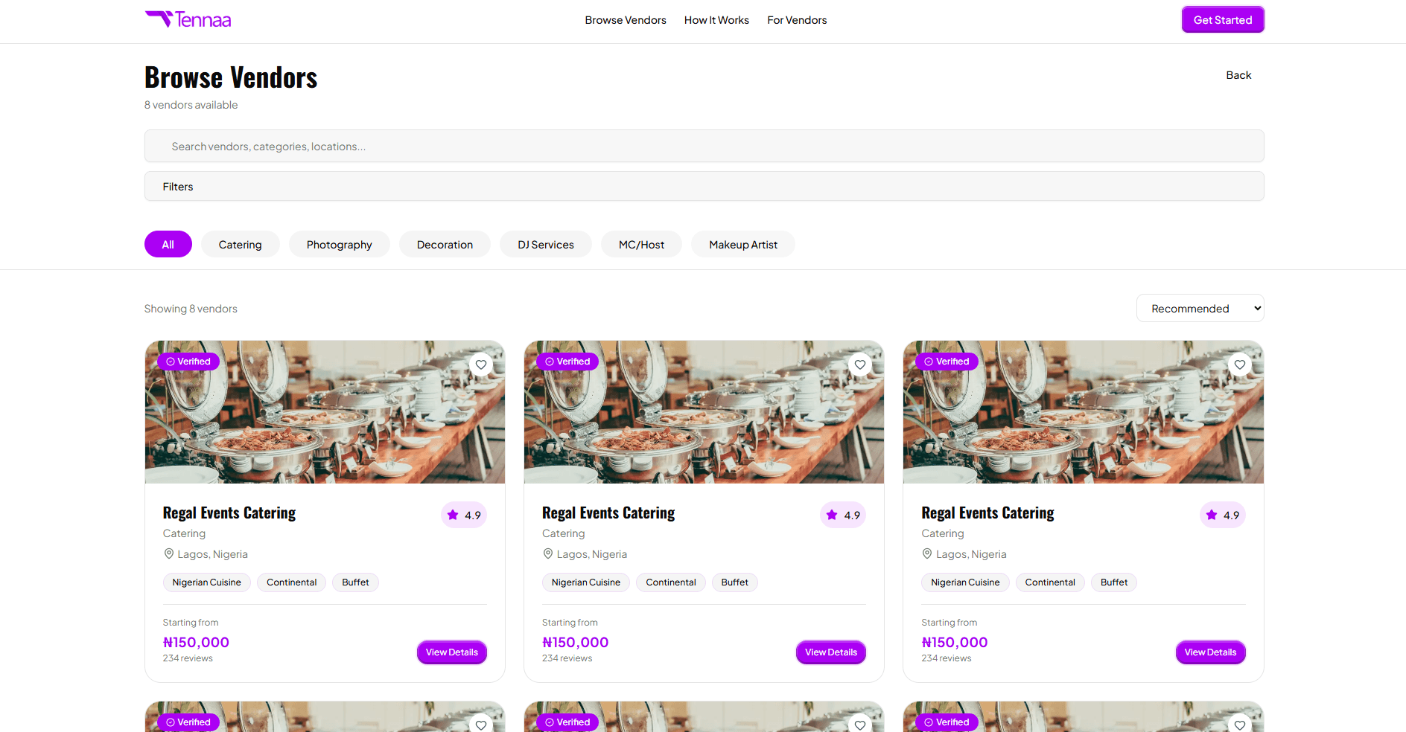This screenshot has height=732, width=1406.
Task: Click heart icon on bottom-right partial card
Action: (1240, 725)
